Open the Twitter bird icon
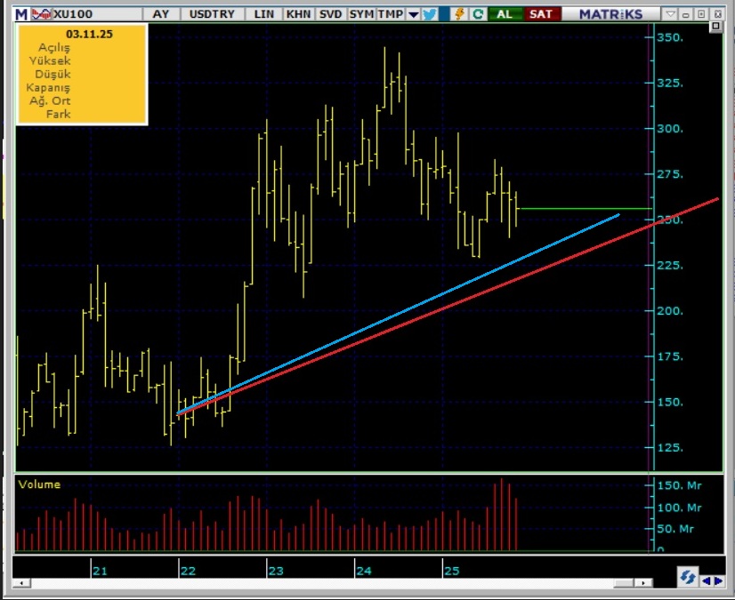735x600 pixels. coord(430,14)
